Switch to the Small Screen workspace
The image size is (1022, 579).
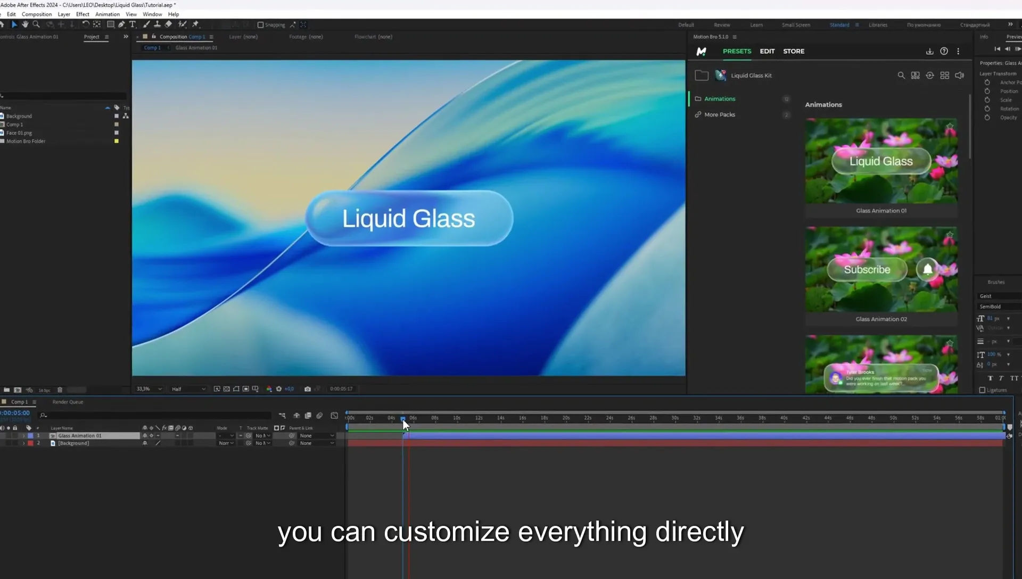click(x=796, y=25)
